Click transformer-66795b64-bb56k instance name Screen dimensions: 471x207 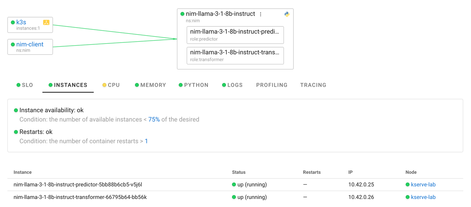[80, 197]
